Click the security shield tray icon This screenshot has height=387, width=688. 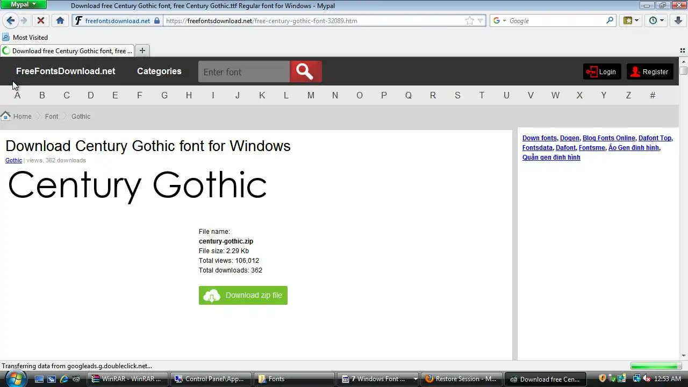click(603, 379)
